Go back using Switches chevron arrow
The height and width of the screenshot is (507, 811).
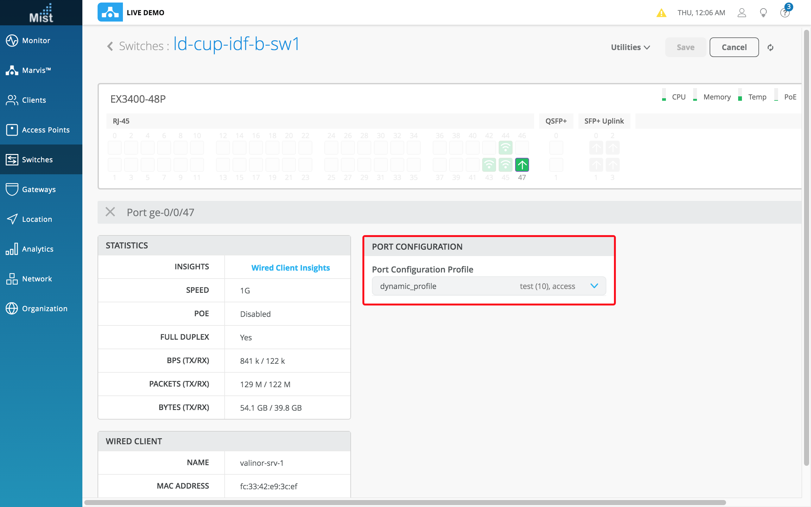tap(110, 46)
